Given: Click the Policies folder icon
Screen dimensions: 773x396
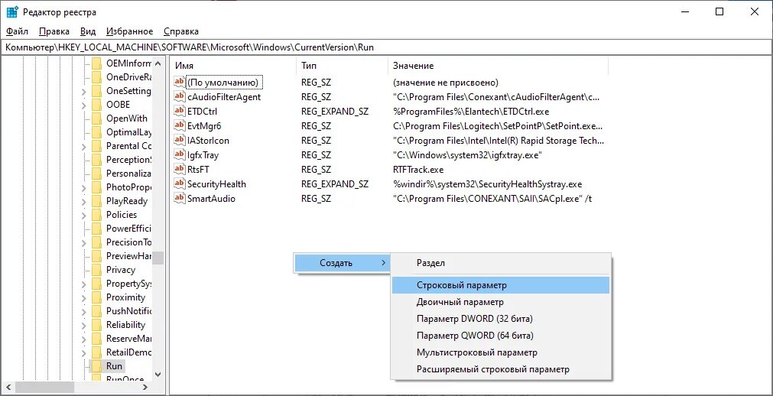Looking at the screenshot, I should tap(96, 215).
